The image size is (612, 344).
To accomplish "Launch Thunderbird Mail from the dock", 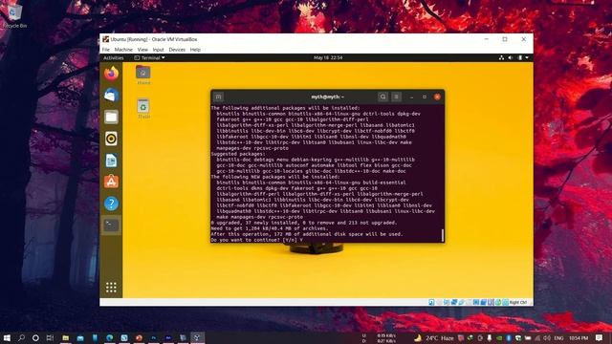I will click(111, 96).
